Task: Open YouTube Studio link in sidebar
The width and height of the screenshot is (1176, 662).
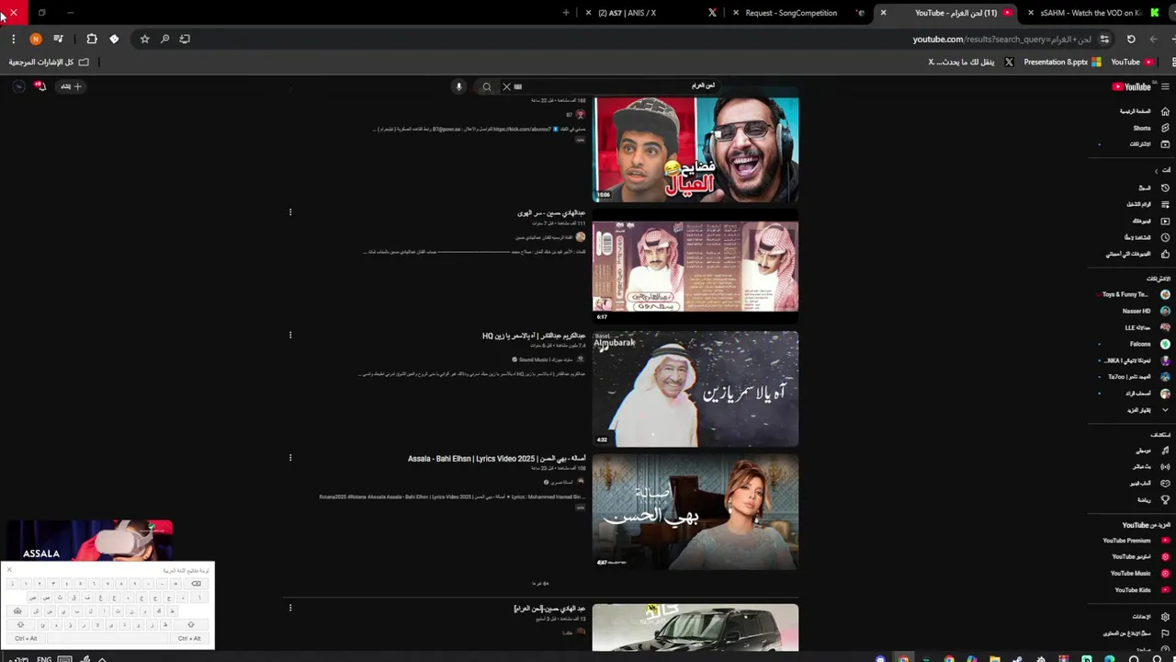Action: coord(1141,557)
